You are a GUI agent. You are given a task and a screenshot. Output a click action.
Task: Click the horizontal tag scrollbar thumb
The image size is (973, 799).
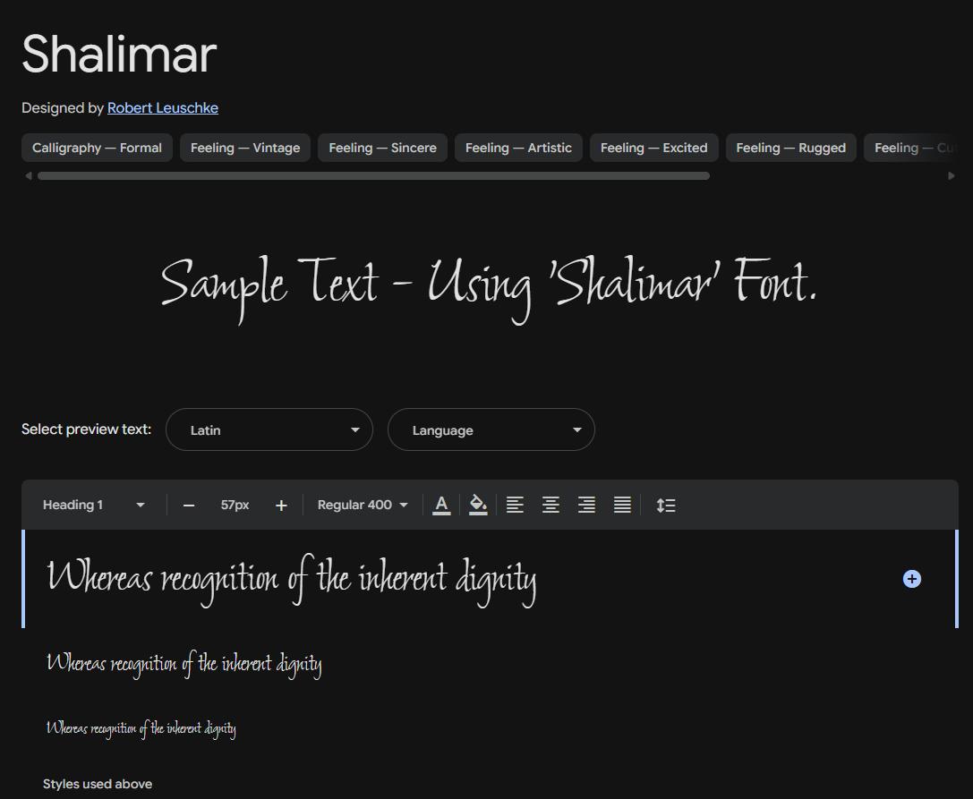click(373, 176)
